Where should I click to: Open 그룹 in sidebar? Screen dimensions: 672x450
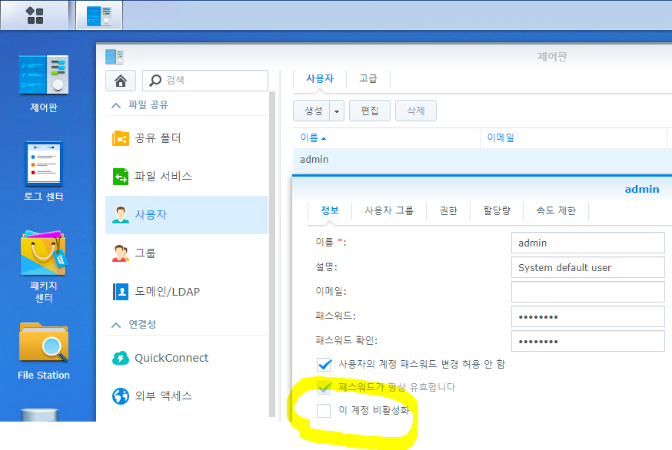(x=187, y=253)
